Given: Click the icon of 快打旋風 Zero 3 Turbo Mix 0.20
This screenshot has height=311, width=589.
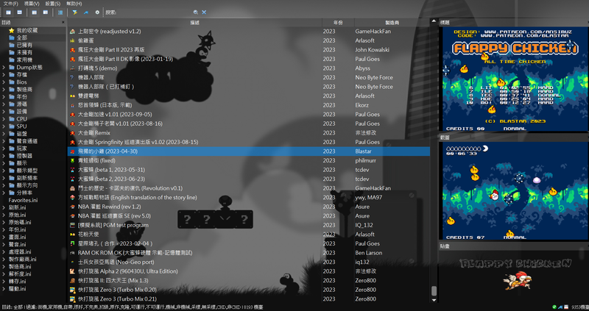Looking at the screenshot, I should point(72,290).
